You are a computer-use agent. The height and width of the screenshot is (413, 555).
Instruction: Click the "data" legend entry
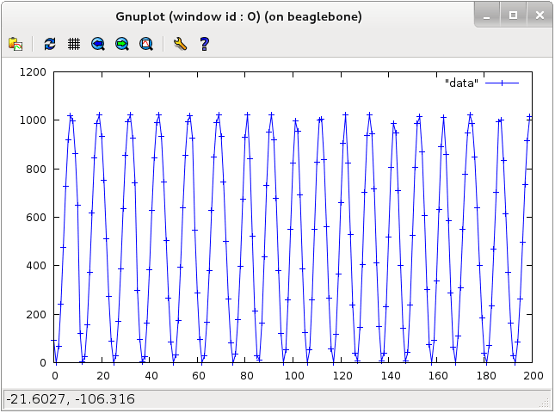[461, 83]
